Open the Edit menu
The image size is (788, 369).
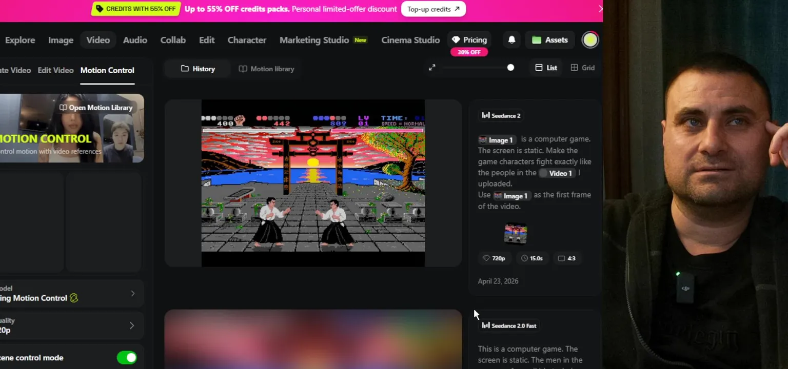pyautogui.click(x=207, y=40)
